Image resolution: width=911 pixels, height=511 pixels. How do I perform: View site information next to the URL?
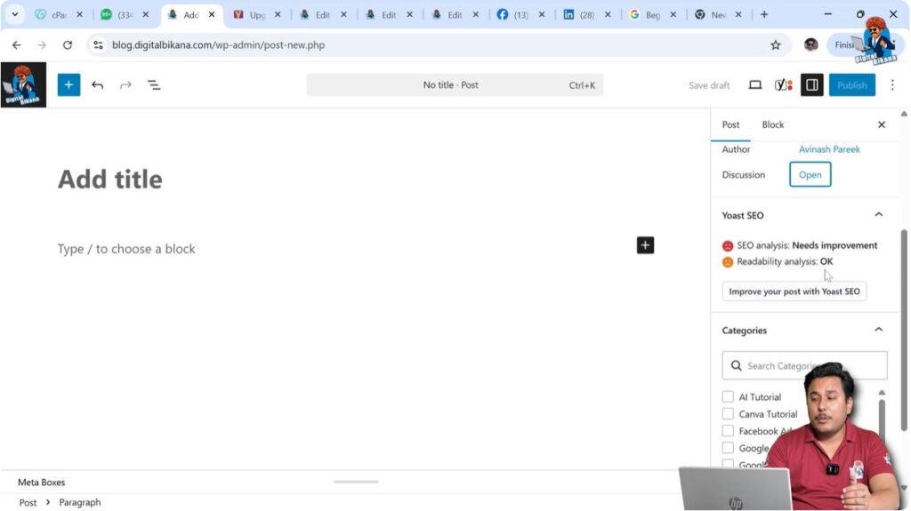(x=98, y=44)
